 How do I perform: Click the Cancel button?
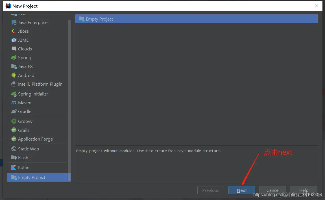point(273,190)
